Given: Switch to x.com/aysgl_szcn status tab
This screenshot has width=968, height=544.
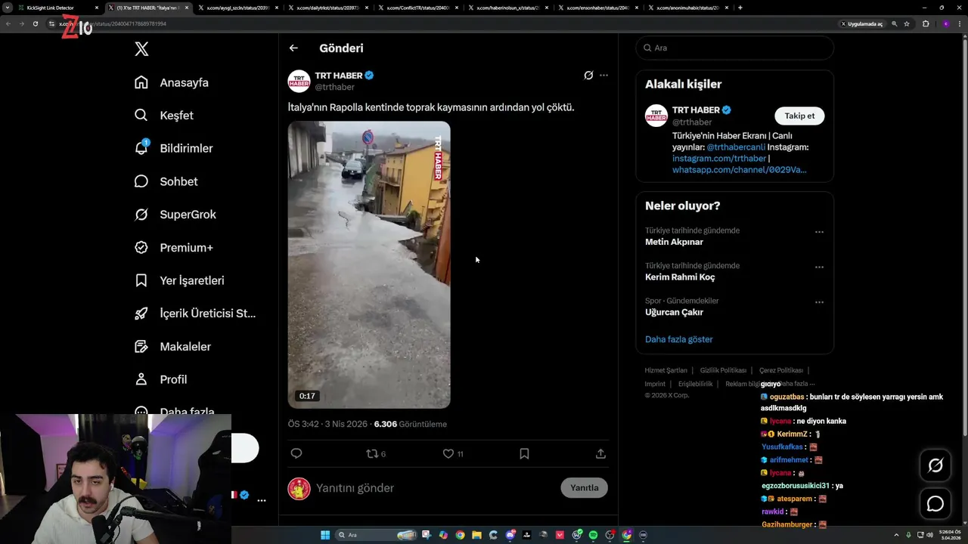Looking at the screenshot, I should pos(236,8).
